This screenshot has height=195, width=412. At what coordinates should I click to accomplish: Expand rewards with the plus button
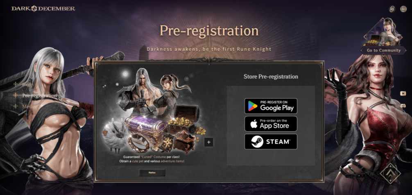(208, 142)
